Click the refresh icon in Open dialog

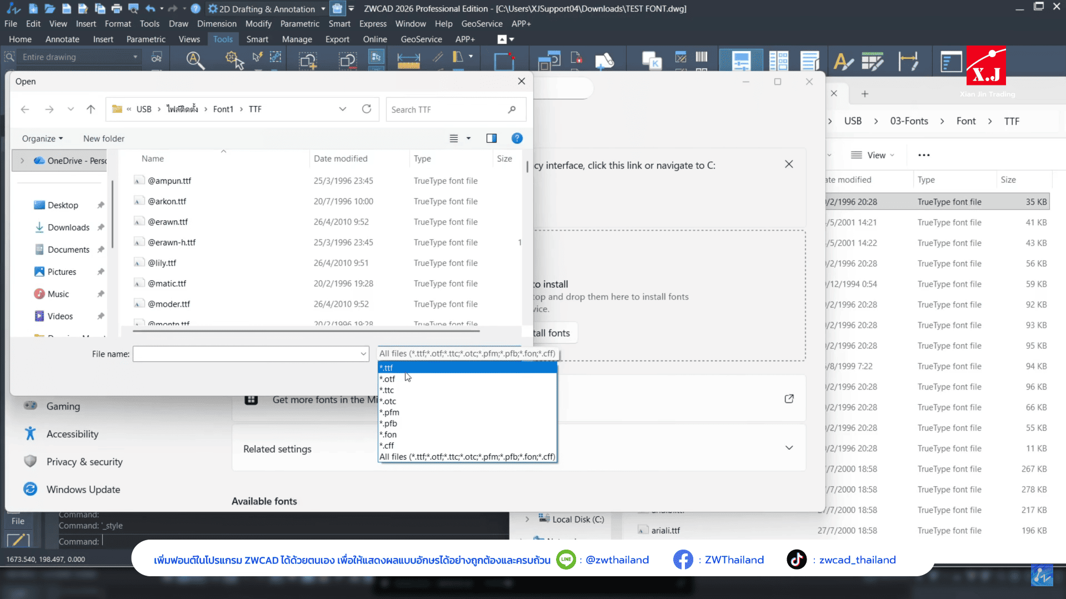pos(367,109)
